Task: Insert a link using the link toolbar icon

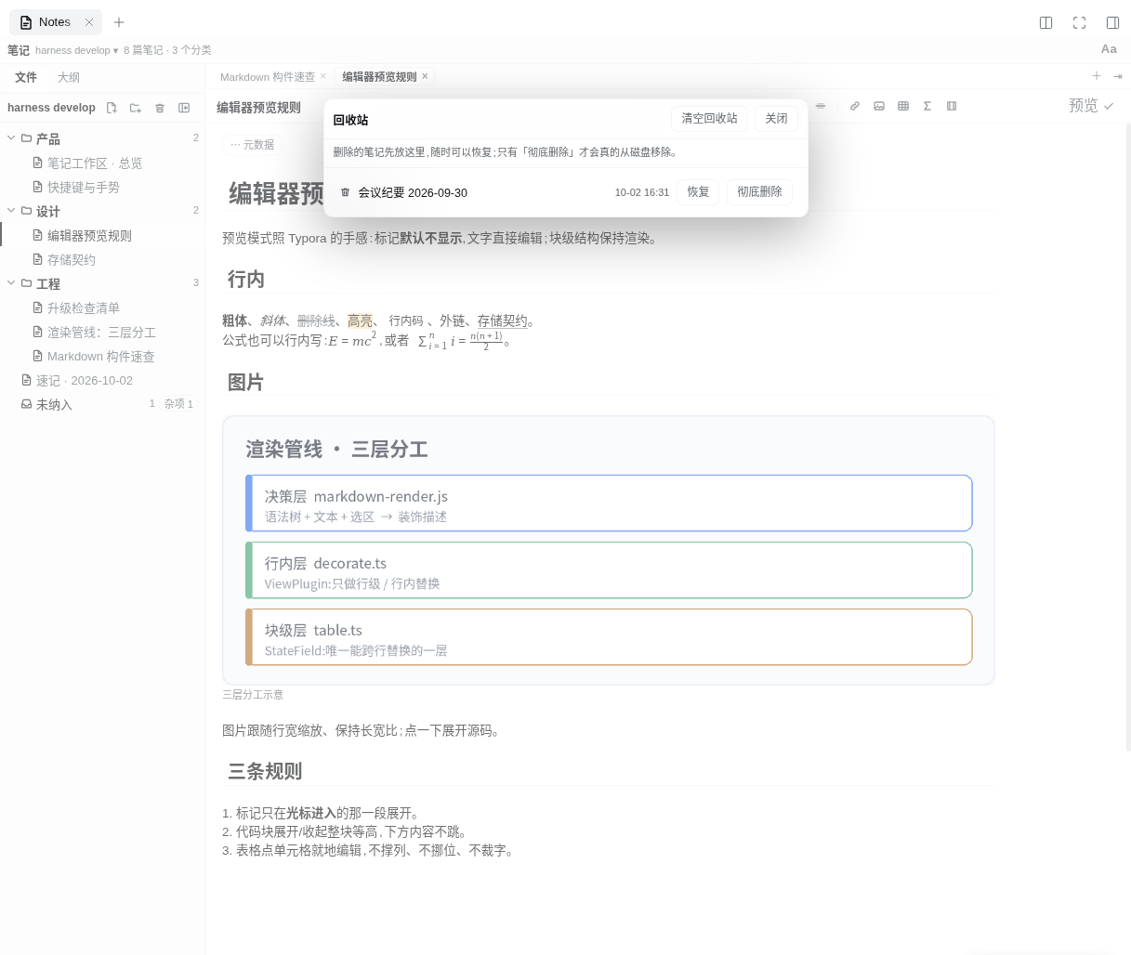Action: (x=855, y=106)
